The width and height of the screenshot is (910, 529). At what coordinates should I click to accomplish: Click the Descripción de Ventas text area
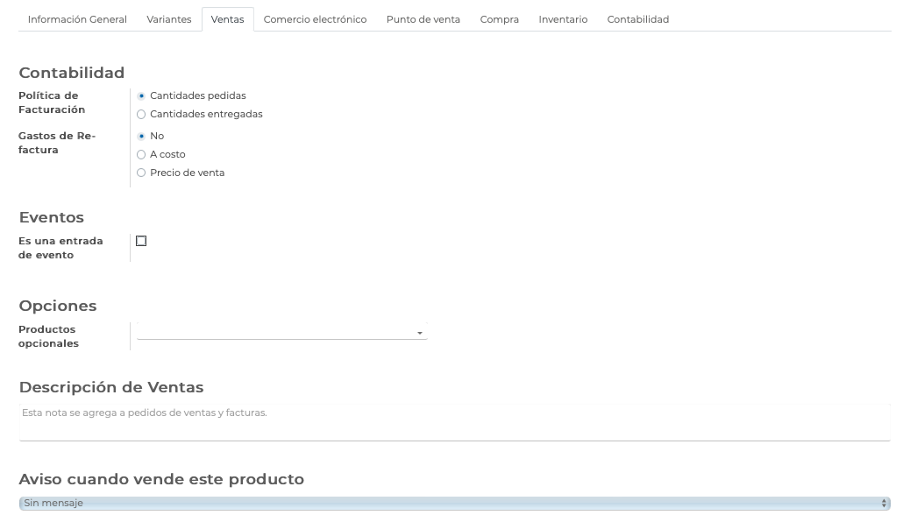tap(454, 421)
